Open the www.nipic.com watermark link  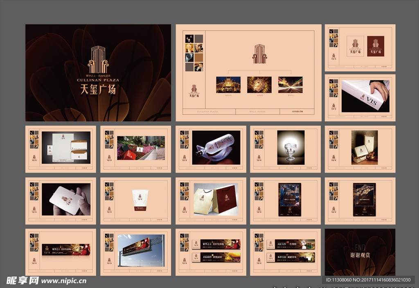tap(64, 281)
